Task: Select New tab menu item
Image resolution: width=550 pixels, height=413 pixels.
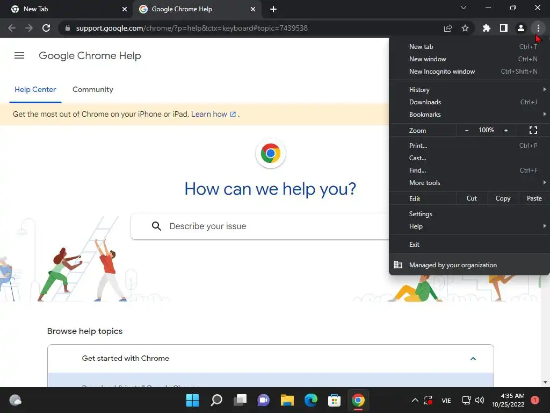Action: point(469,47)
